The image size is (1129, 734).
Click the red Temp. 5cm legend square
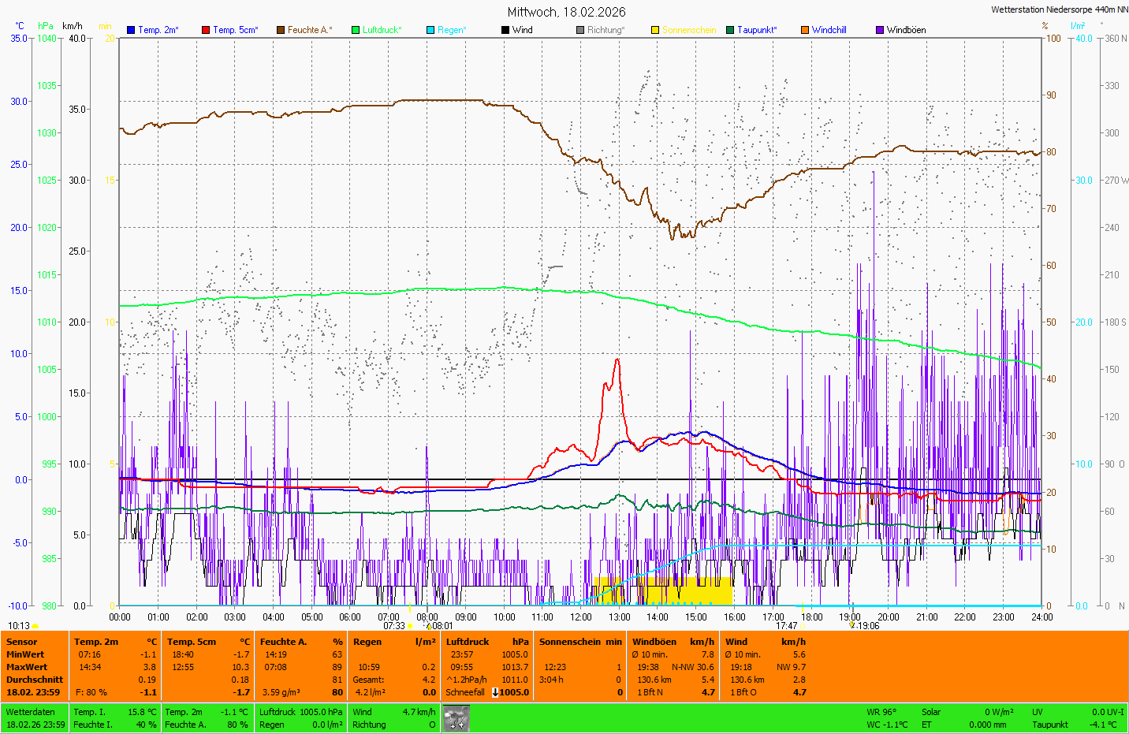206,30
